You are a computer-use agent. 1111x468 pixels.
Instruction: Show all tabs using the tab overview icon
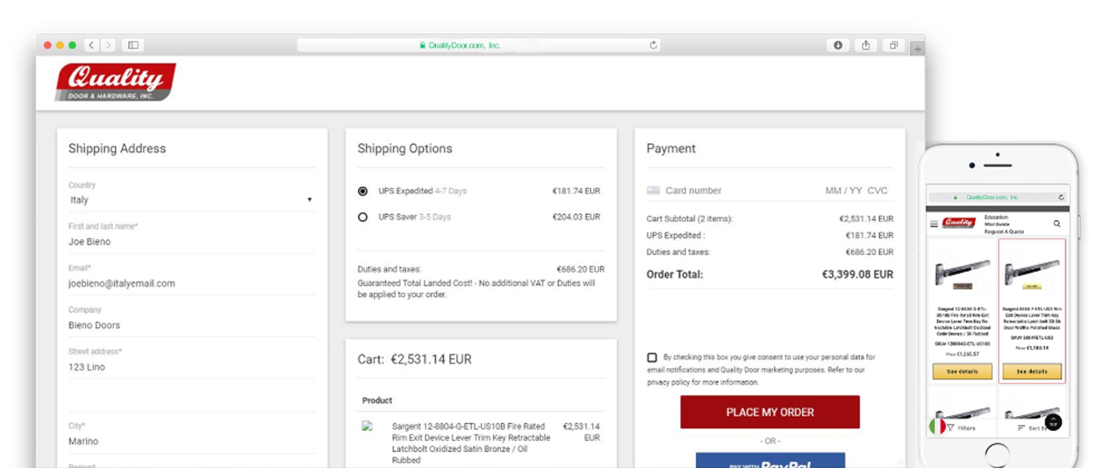[x=893, y=45]
